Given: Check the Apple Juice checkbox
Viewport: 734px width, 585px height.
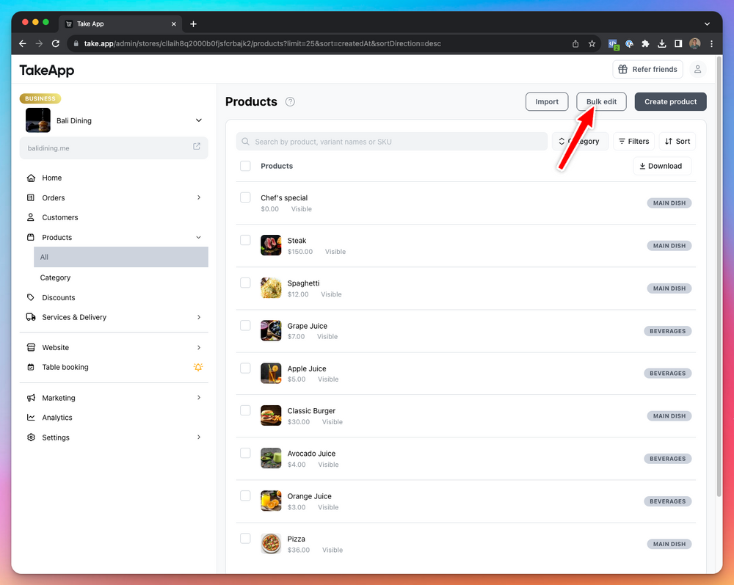Looking at the screenshot, I should point(245,368).
